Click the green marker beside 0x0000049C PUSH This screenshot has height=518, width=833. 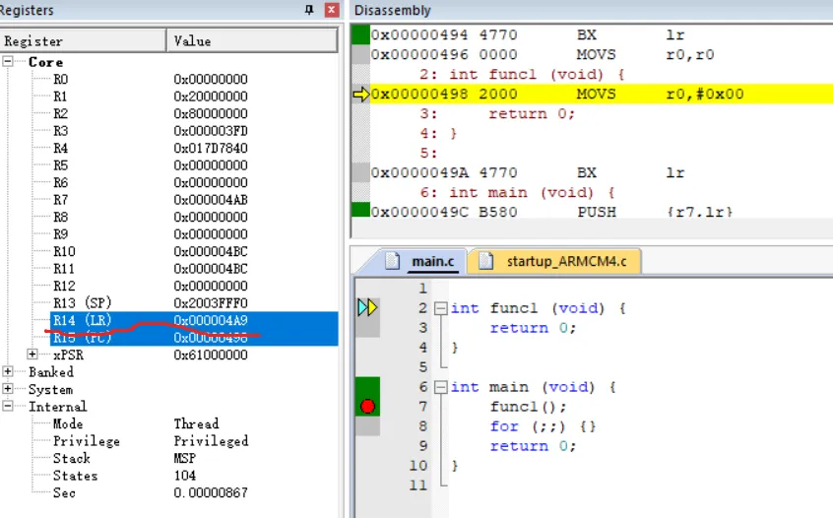point(360,212)
